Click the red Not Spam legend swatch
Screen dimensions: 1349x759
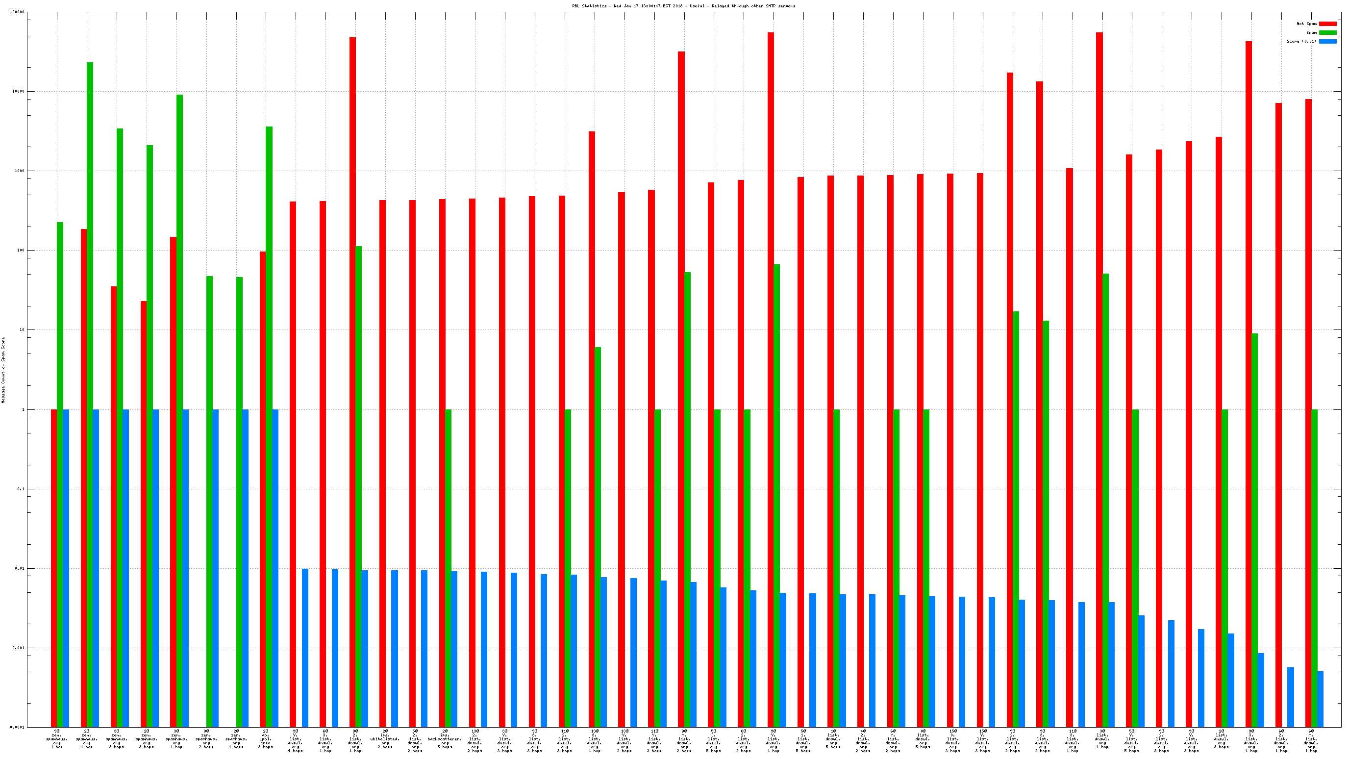click(1327, 24)
